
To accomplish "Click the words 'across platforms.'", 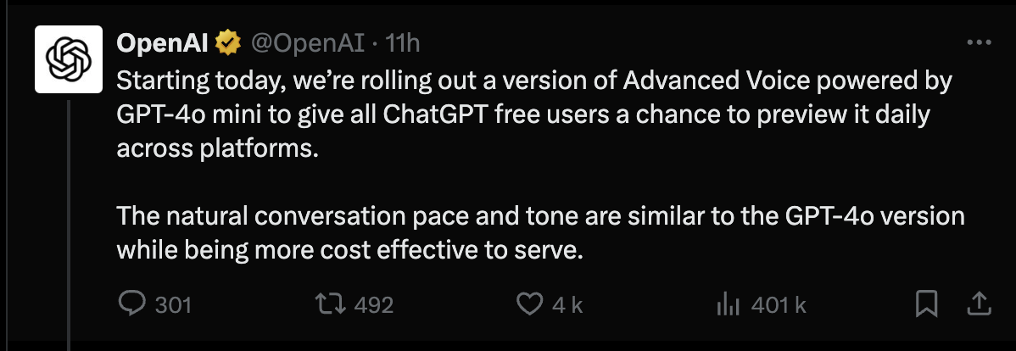I will (218, 148).
